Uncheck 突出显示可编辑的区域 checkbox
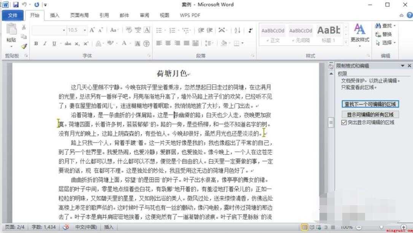This screenshot has width=413, height=233. pyautogui.click(x=344, y=122)
